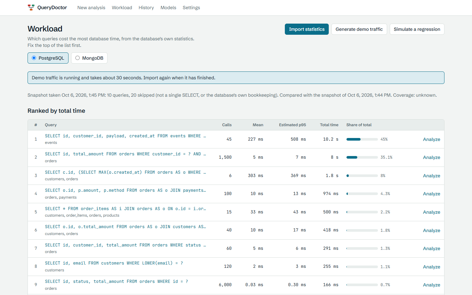This screenshot has height=295, width=472.
Task: Click the Import statistics button
Action: pyautogui.click(x=307, y=29)
